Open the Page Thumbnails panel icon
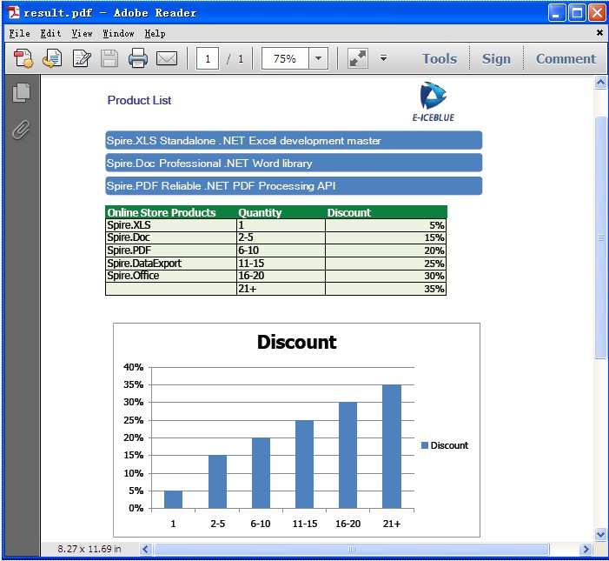Viewport: 609px width, 561px height. click(x=21, y=92)
